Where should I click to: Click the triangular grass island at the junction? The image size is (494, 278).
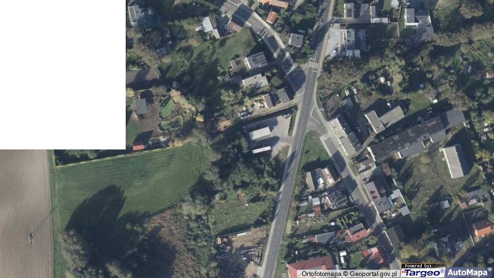pyautogui.click(x=313, y=150)
